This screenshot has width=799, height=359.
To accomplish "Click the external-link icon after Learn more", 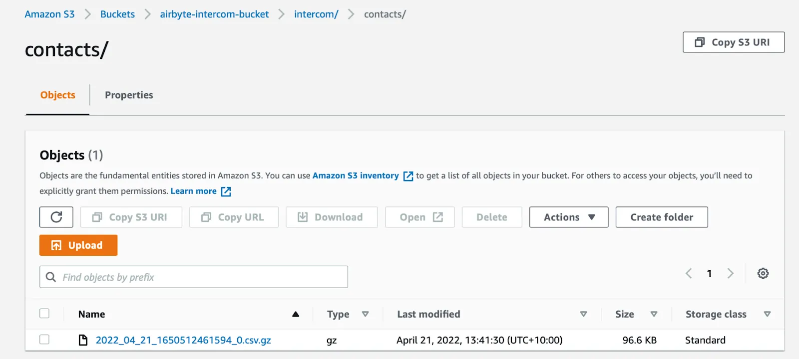I will point(226,191).
